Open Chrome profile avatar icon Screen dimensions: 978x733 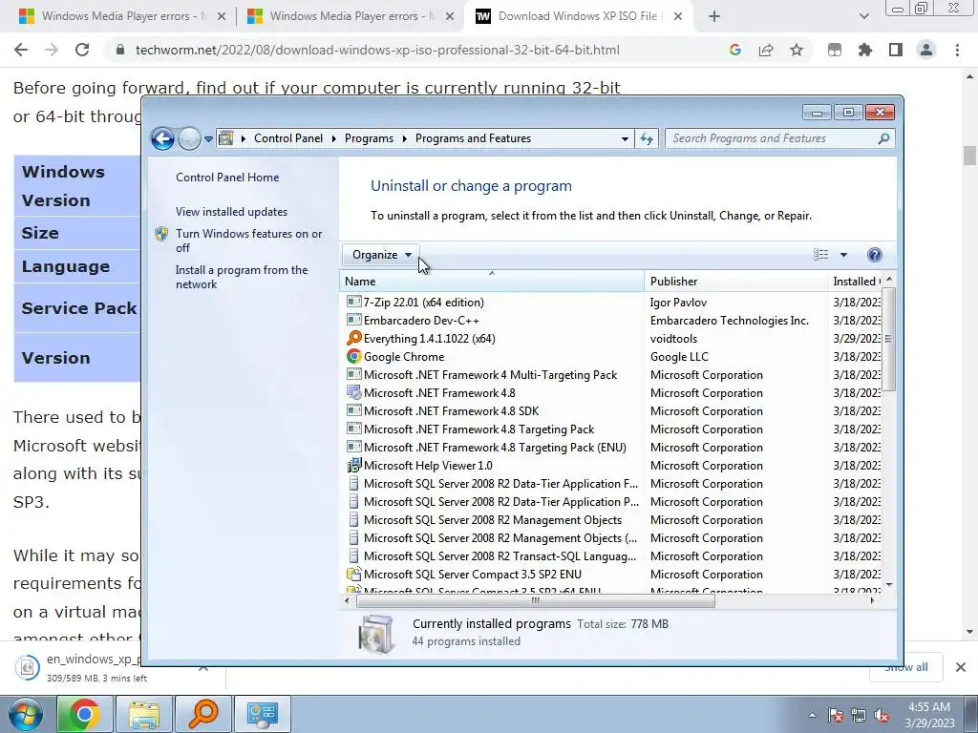point(926,50)
